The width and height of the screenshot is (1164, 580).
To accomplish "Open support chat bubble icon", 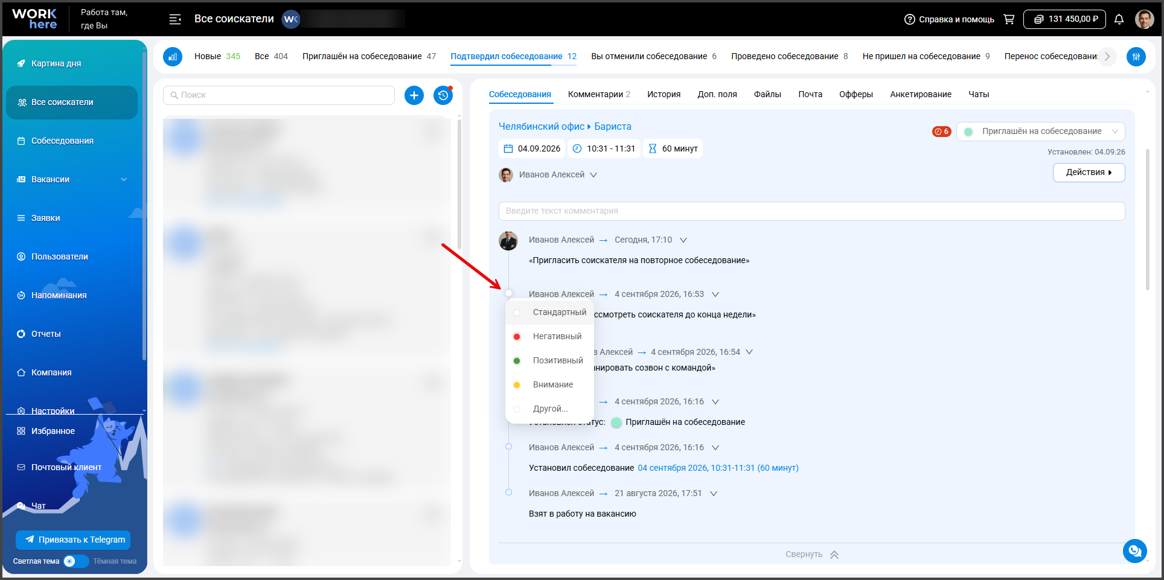I will (x=1134, y=550).
